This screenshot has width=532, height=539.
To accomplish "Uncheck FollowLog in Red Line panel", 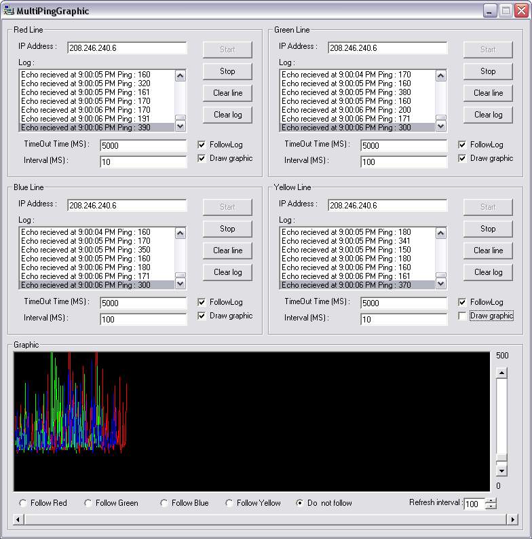I will click(202, 145).
